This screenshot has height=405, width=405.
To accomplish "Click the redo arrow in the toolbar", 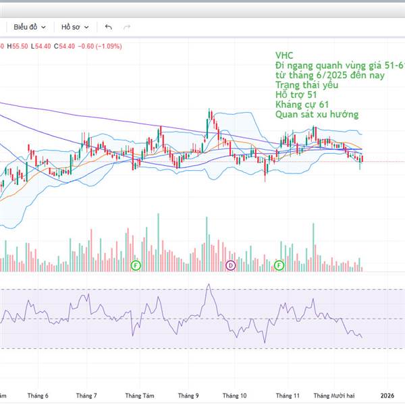I will [126, 27].
